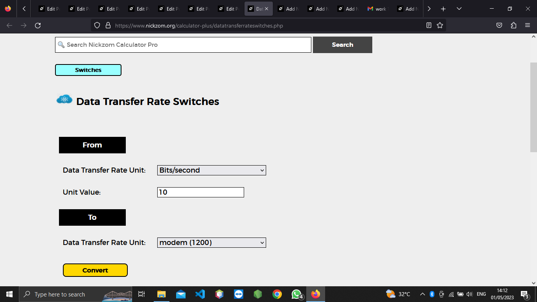Click the Firefox logo icon in tab bar

click(8, 9)
